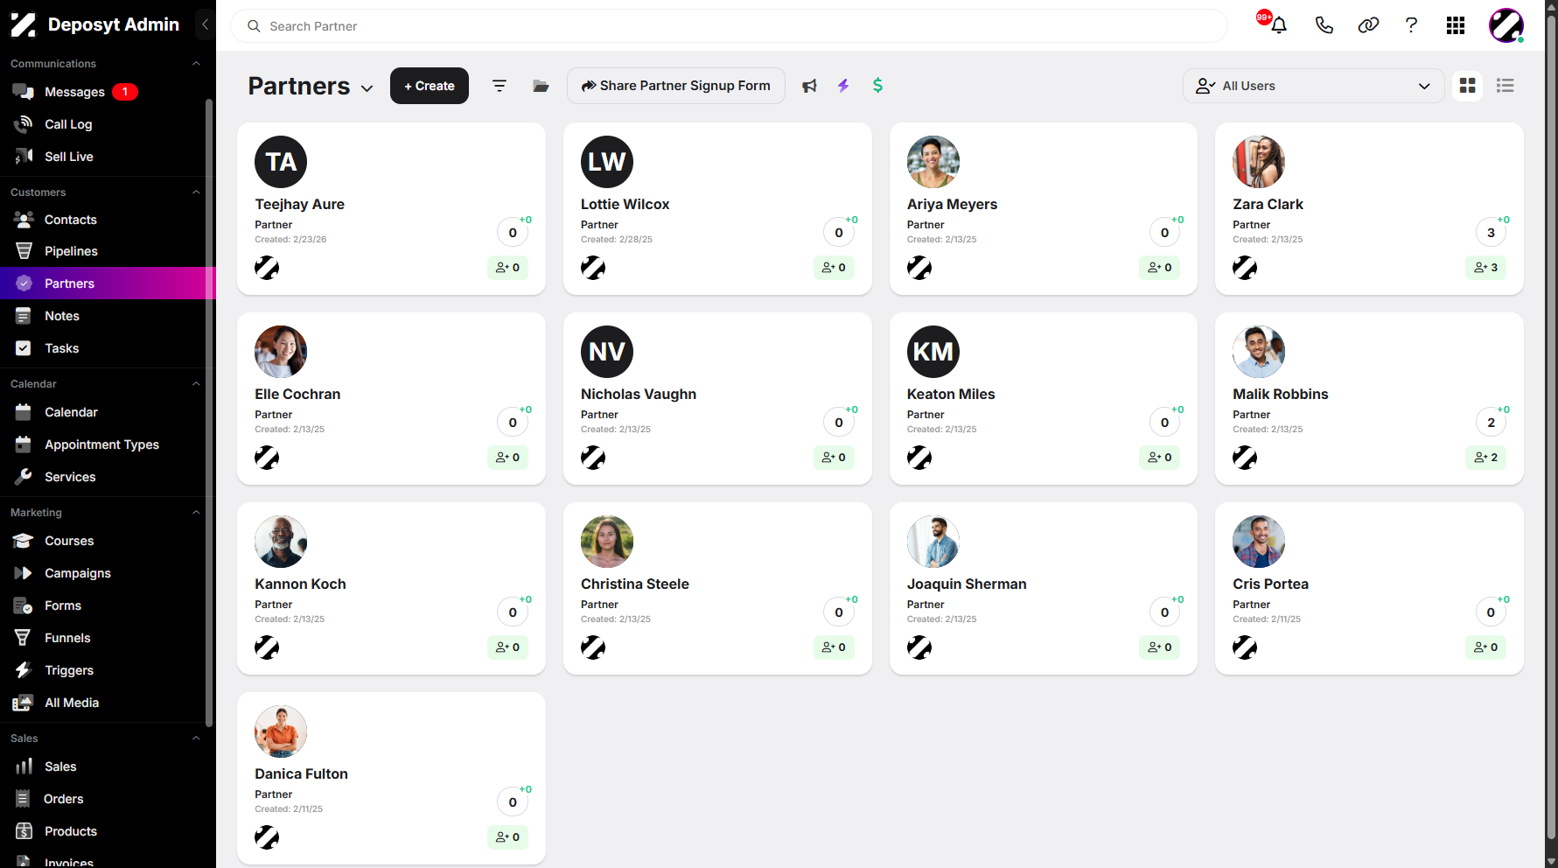This screenshot has width=1558, height=868.
Task: Click the filter icon next to Create
Action: coord(500,86)
